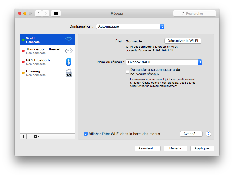Open the 'Avancé…' settings
The width and height of the screenshot is (234, 177).
191,134
